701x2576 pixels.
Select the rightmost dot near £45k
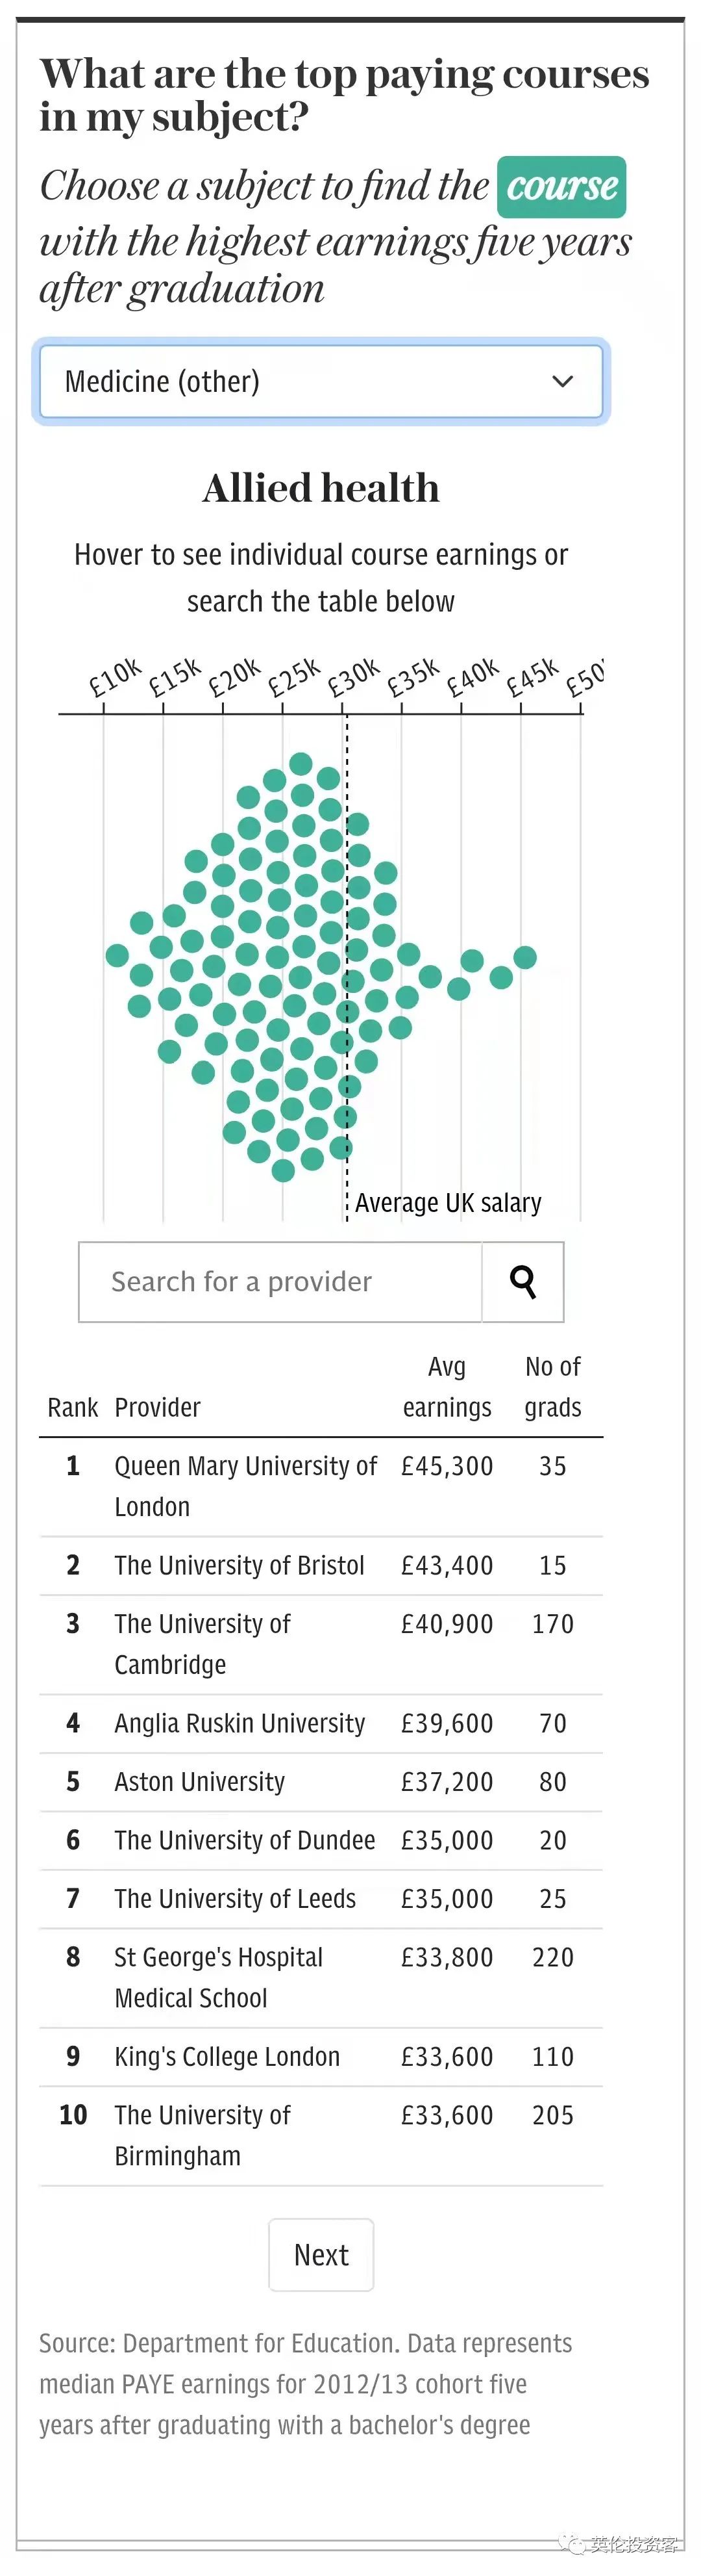(x=525, y=957)
